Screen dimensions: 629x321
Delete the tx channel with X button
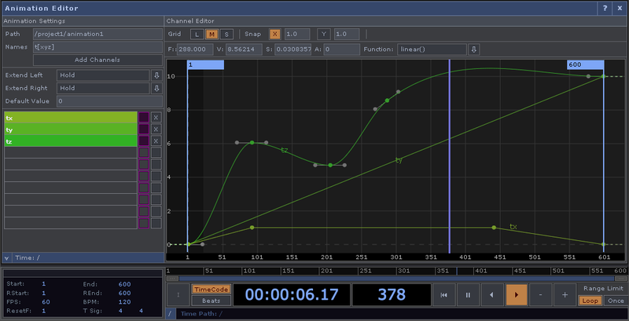pyautogui.click(x=156, y=117)
